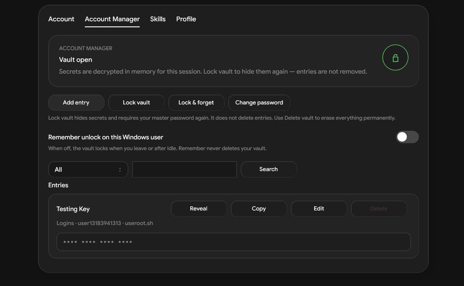Toggle Remember unlock on this Windows user
Image resolution: width=464 pixels, height=286 pixels.
pos(407,137)
